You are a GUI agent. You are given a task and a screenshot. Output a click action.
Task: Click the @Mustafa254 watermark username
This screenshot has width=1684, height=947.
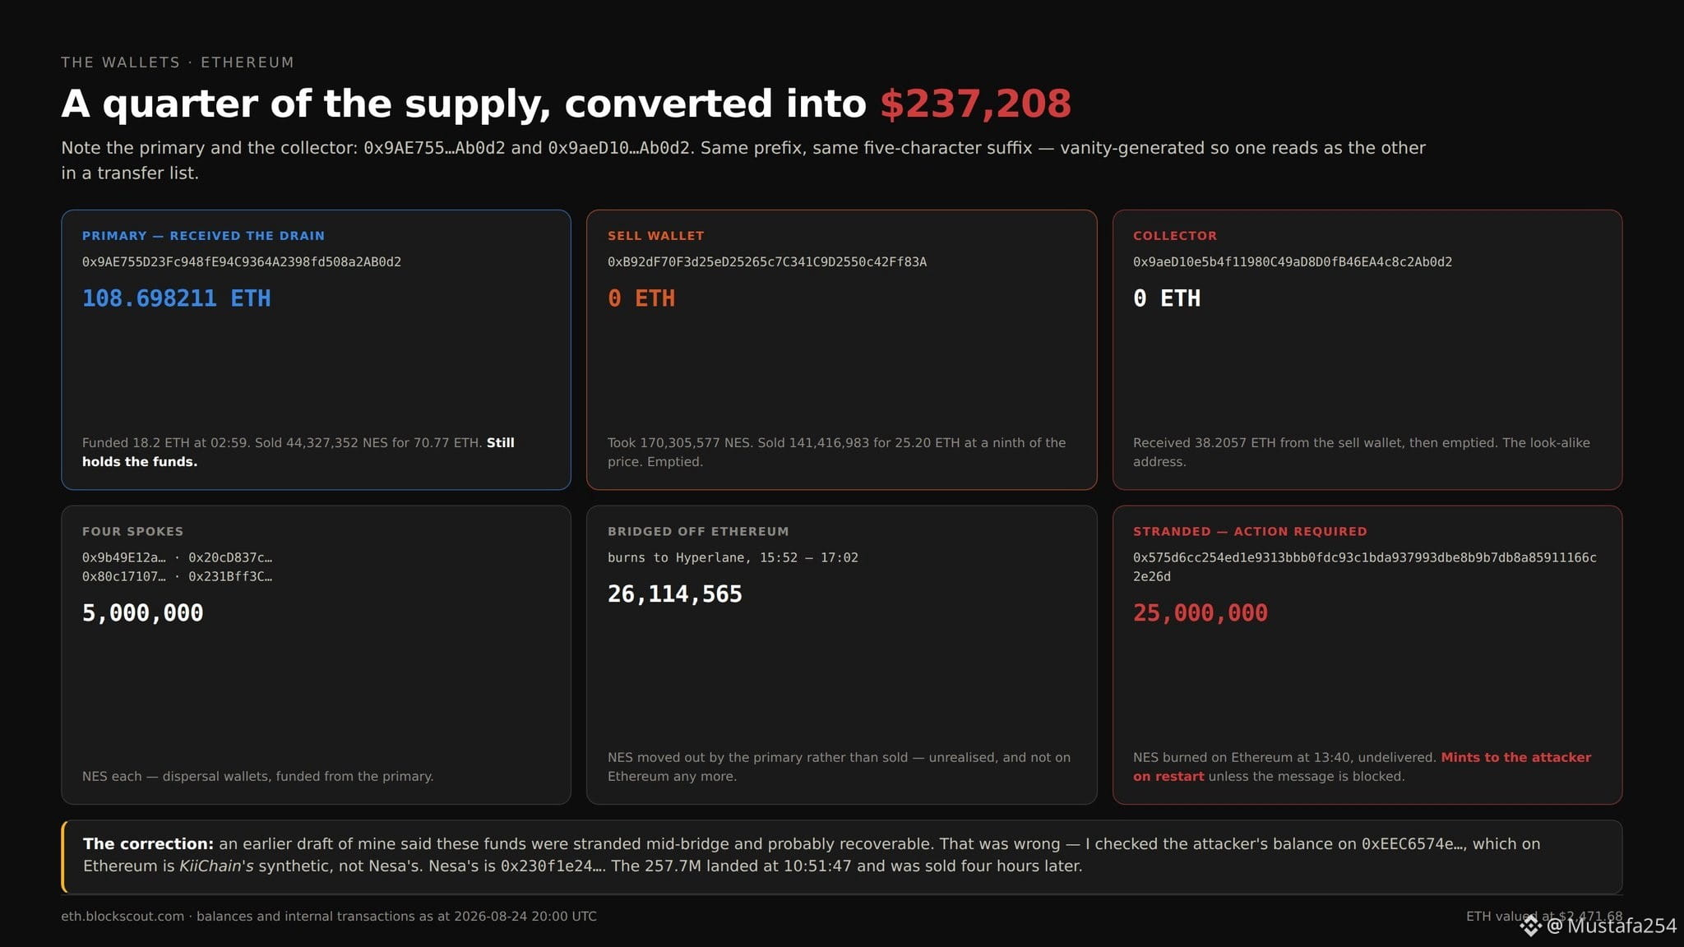click(x=1611, y=926)
